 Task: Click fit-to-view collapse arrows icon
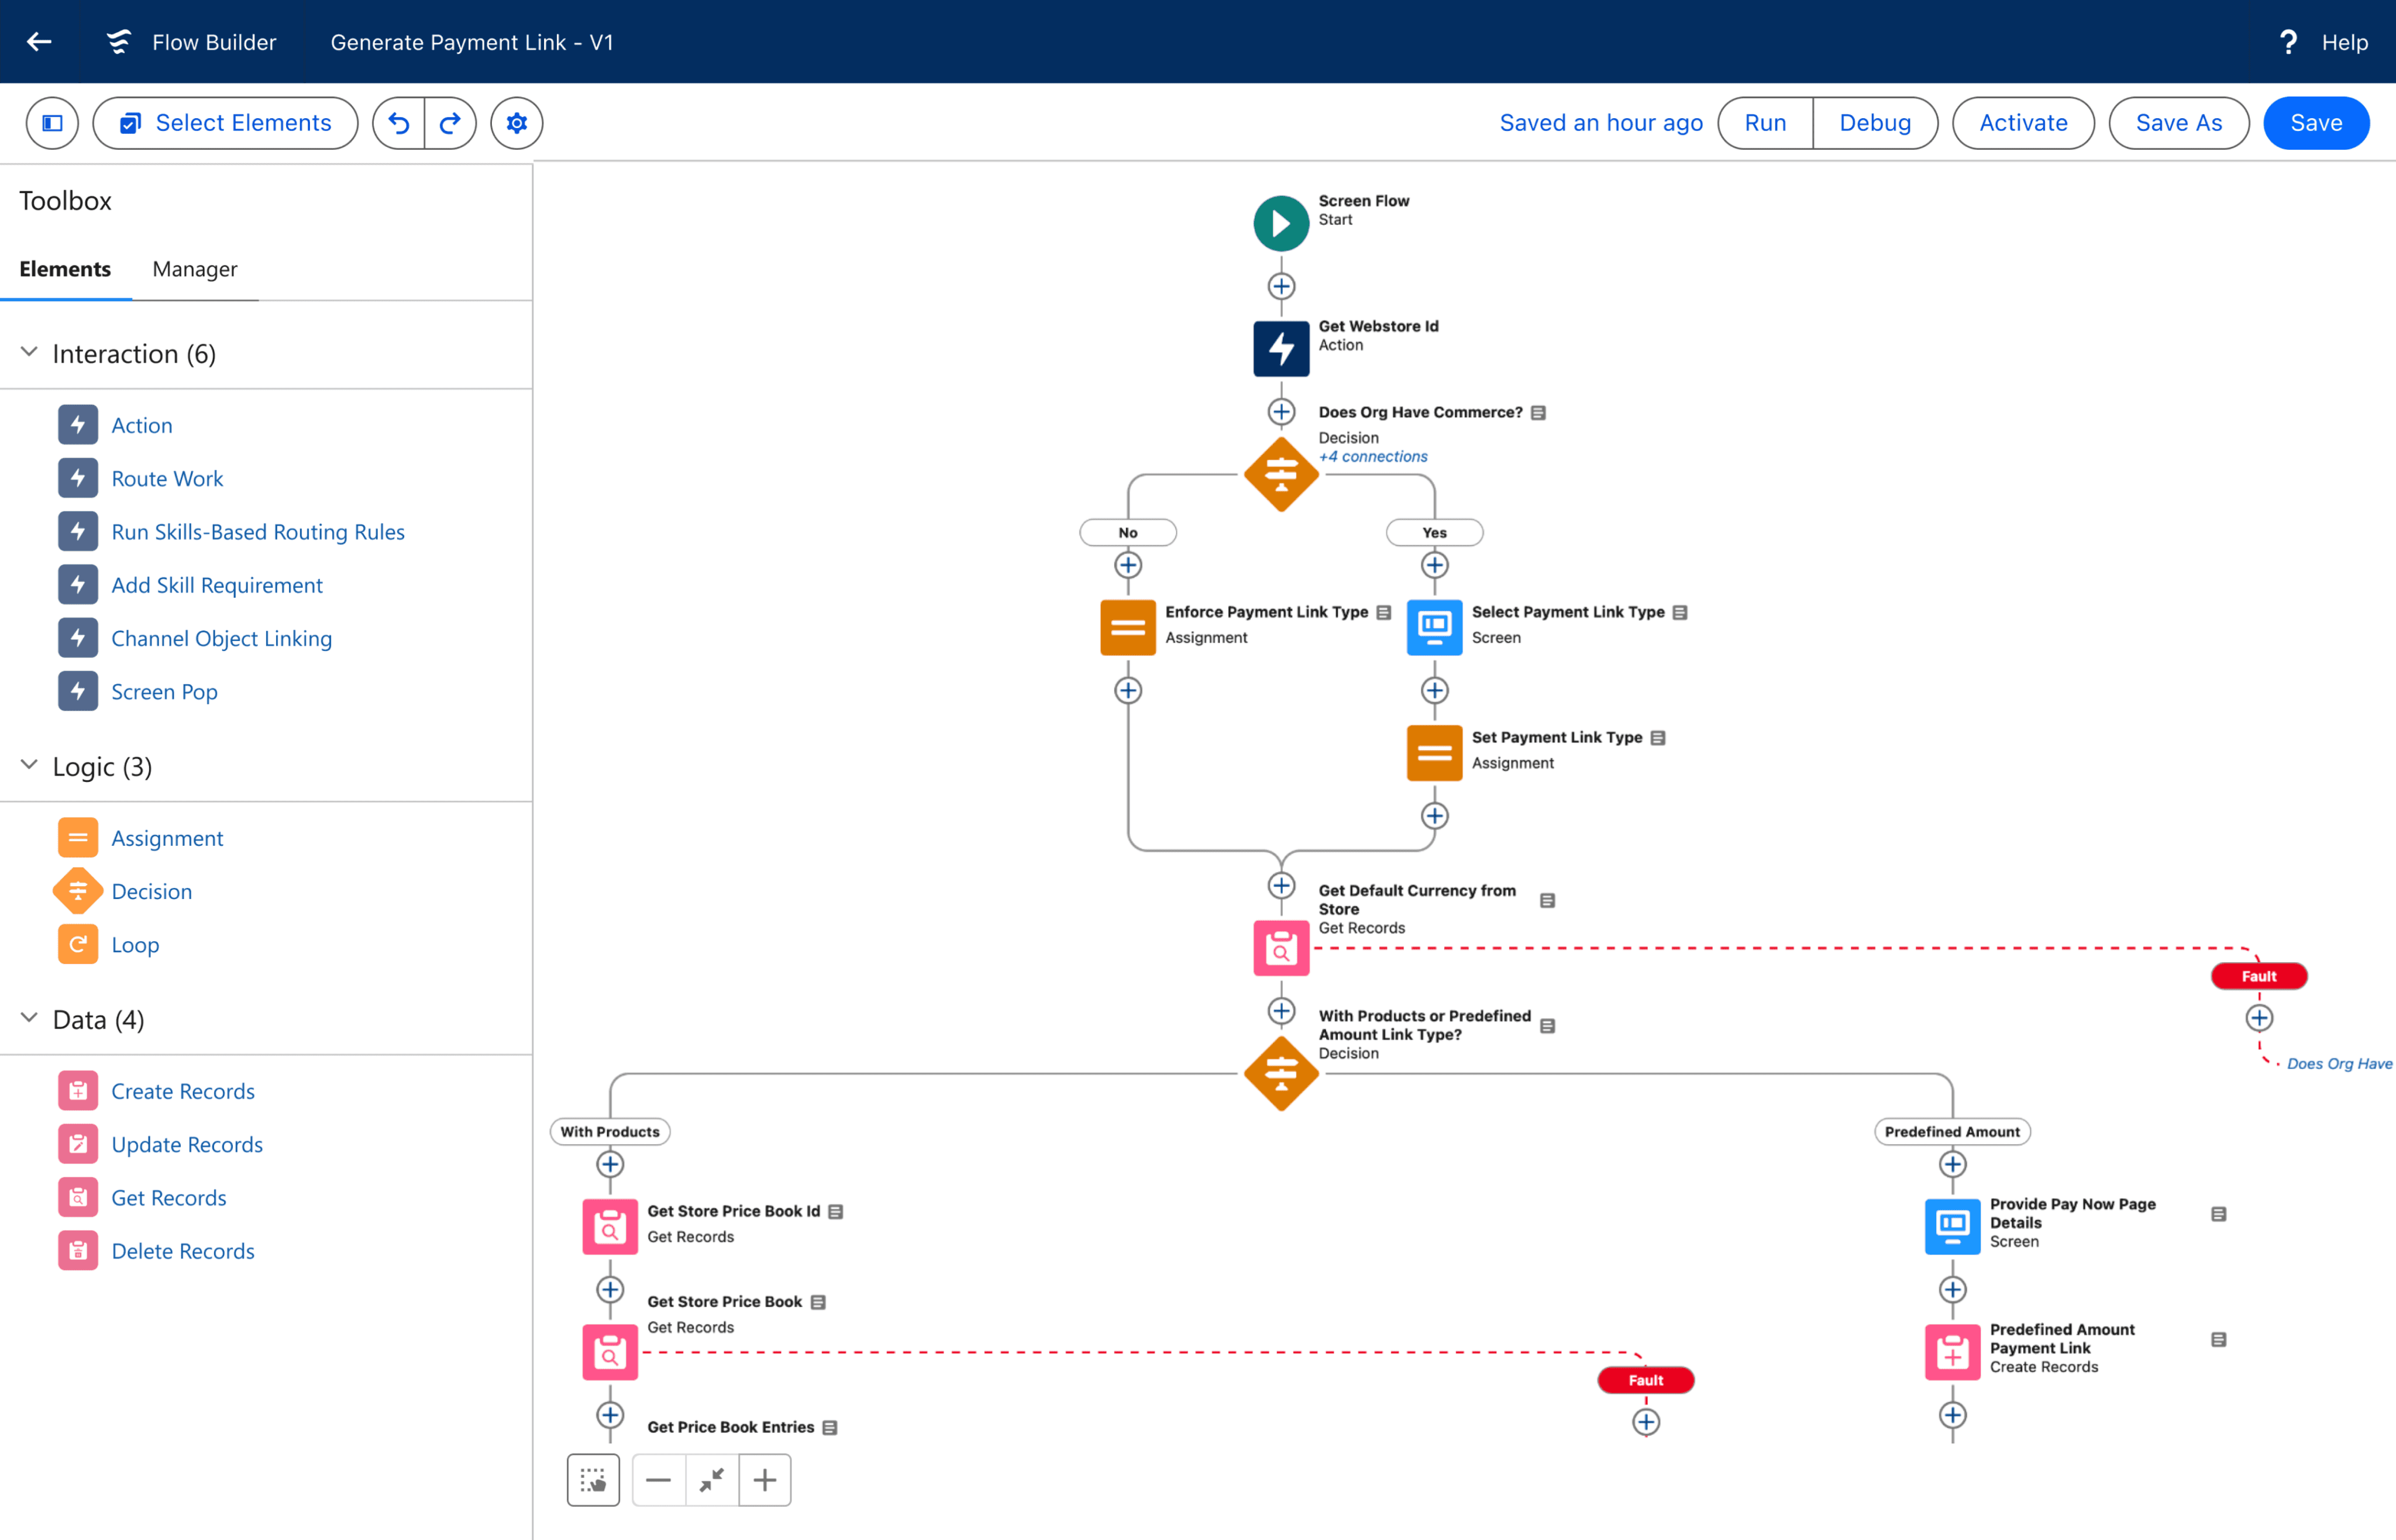pyautogui.click(x=711, y=1479)
